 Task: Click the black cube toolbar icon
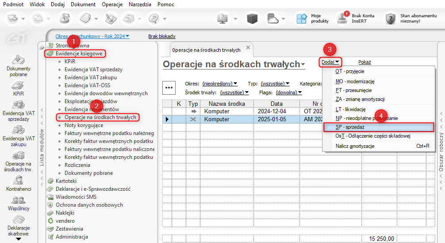click(x=252, y=19)
